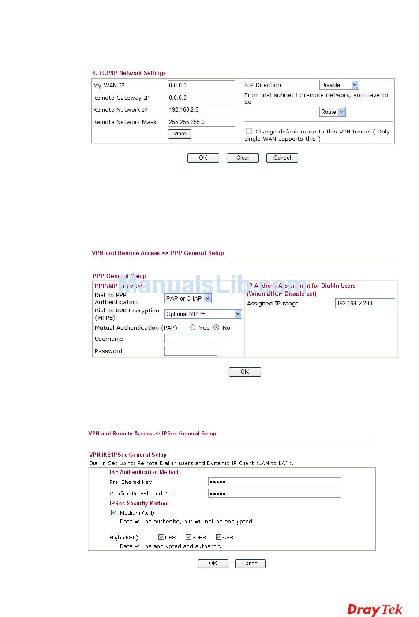Toggle the AES checkbox

(x=218, y=537)
